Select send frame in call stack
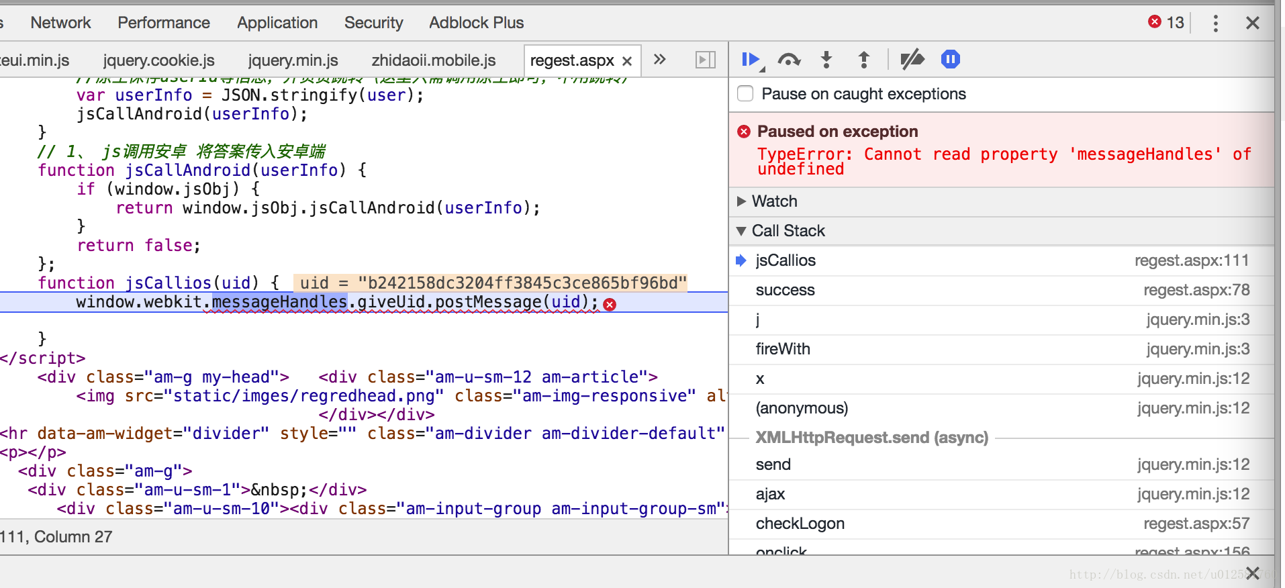Image resolution: width=1285 pixels, height=588 pixels. click(1001, 464)
